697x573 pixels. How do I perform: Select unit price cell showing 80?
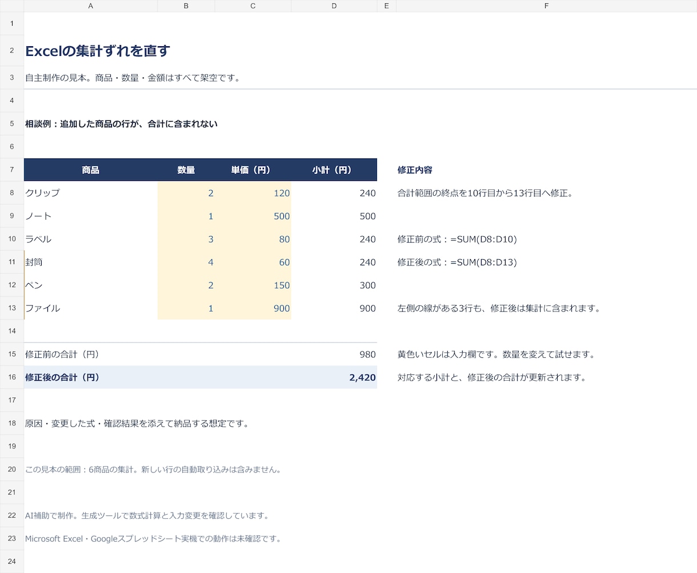pyautogui.click(x=253, y=239)
